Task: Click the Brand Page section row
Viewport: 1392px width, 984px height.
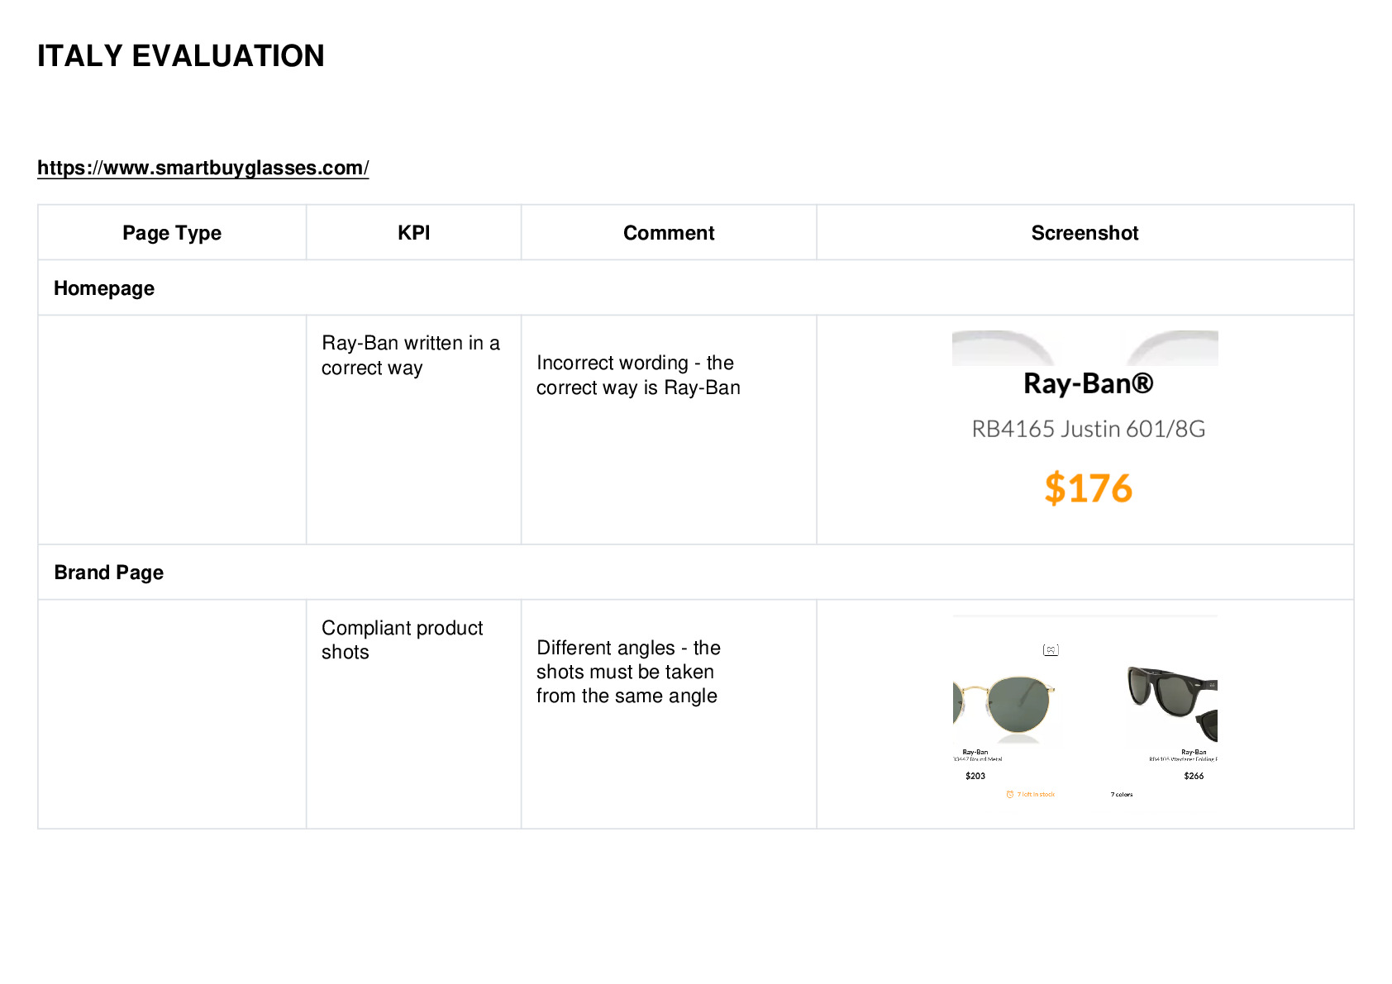Action: 696,573
